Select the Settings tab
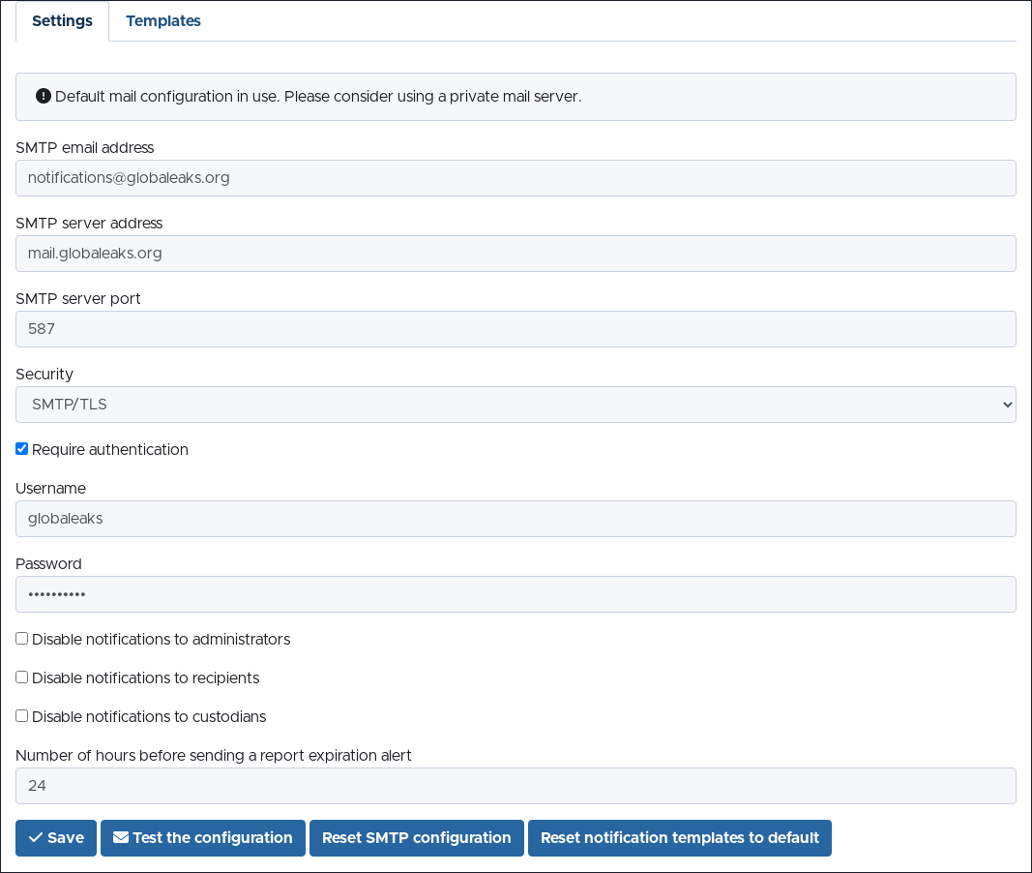Image resolution: width=1032 pixels, height=873 pixels. click(62, 21)
